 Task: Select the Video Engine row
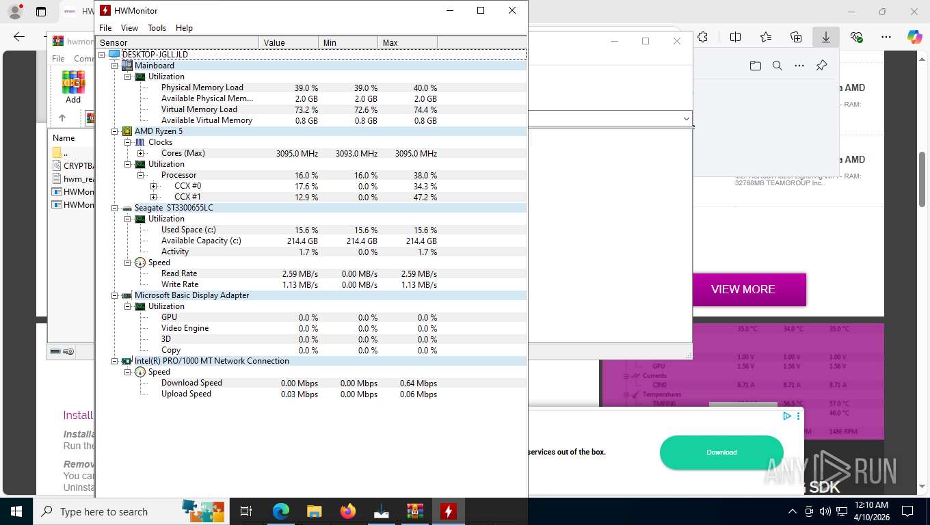coord(311,328)
